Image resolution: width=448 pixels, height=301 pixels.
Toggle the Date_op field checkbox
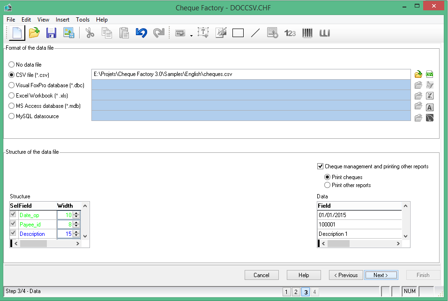click(x=13, y=214)
